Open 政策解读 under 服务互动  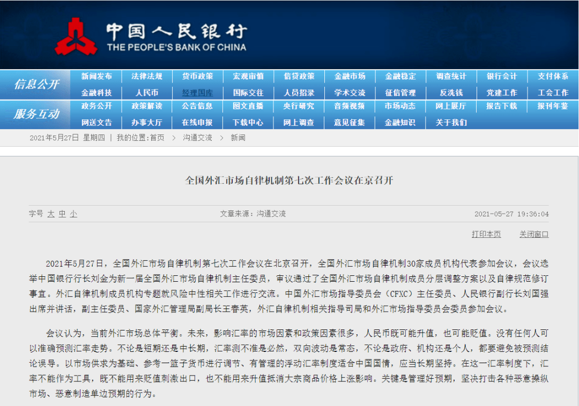point(147,106)
